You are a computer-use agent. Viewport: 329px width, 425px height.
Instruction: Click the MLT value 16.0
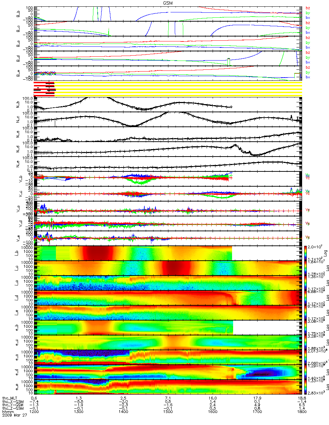(212, 398)
